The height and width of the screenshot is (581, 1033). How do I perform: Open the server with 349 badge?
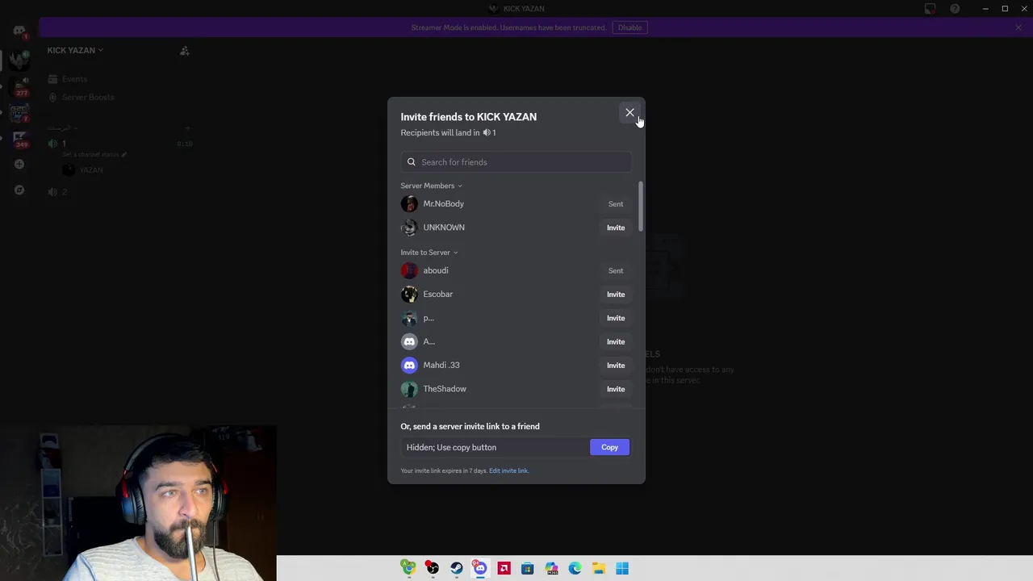[19, 139]
